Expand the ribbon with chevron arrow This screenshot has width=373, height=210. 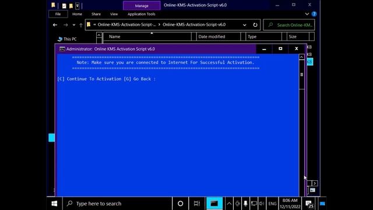point(307,14)
